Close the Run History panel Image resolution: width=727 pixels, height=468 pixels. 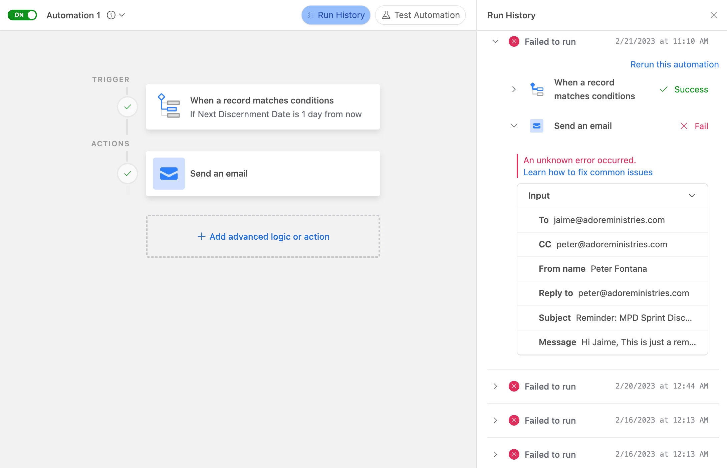coord(713,15)
